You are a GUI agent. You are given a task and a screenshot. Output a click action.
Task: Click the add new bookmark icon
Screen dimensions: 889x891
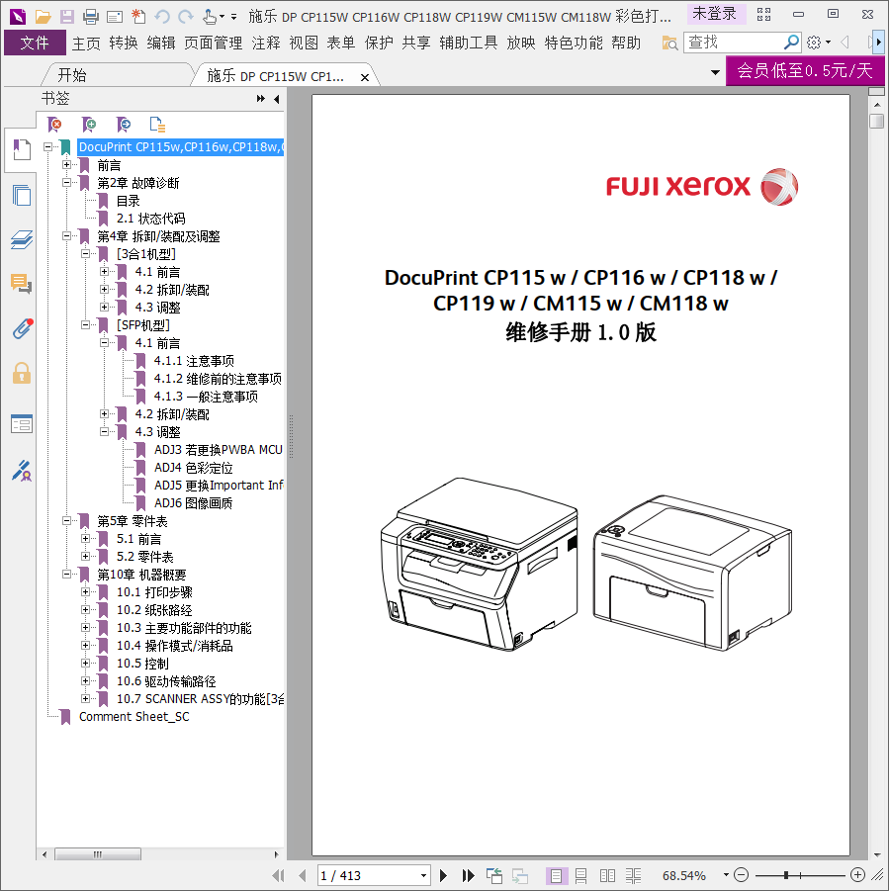[x=89, y=124]
